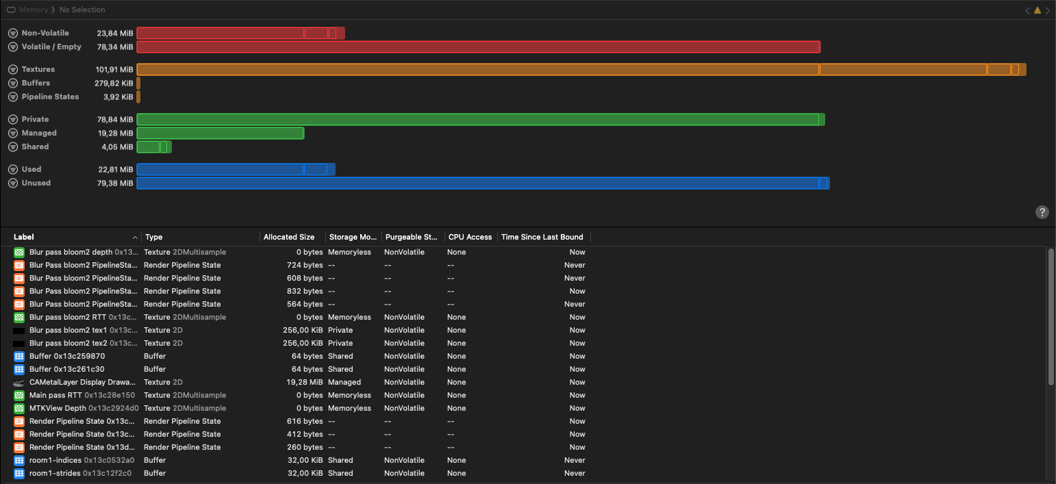Image resolution: width=1056 pixels, height=484 pixels.
Task: Click the Memory icon in breadcrumb bar
Action: (x=11, y=10)
